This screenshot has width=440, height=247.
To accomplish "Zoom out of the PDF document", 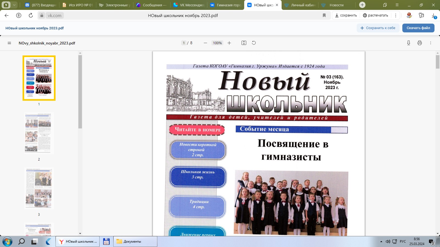I will [x=205, y=43].
